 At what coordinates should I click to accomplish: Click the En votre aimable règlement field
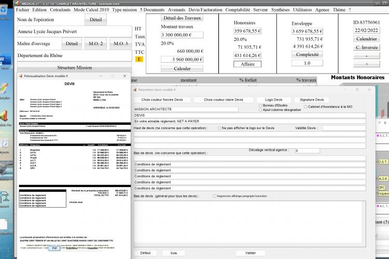pyautogui.click(x=250, y=121)
